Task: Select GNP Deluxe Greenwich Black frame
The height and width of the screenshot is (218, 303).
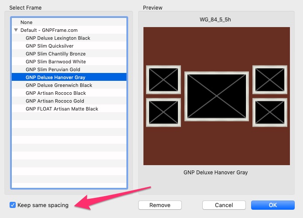Action: 59,85
